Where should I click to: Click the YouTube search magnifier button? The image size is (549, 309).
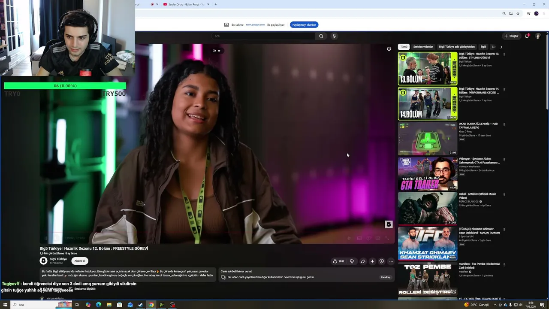coord(321,36)
